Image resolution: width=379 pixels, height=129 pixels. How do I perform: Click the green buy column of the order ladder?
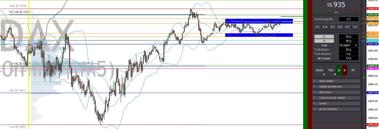[305, 64]
